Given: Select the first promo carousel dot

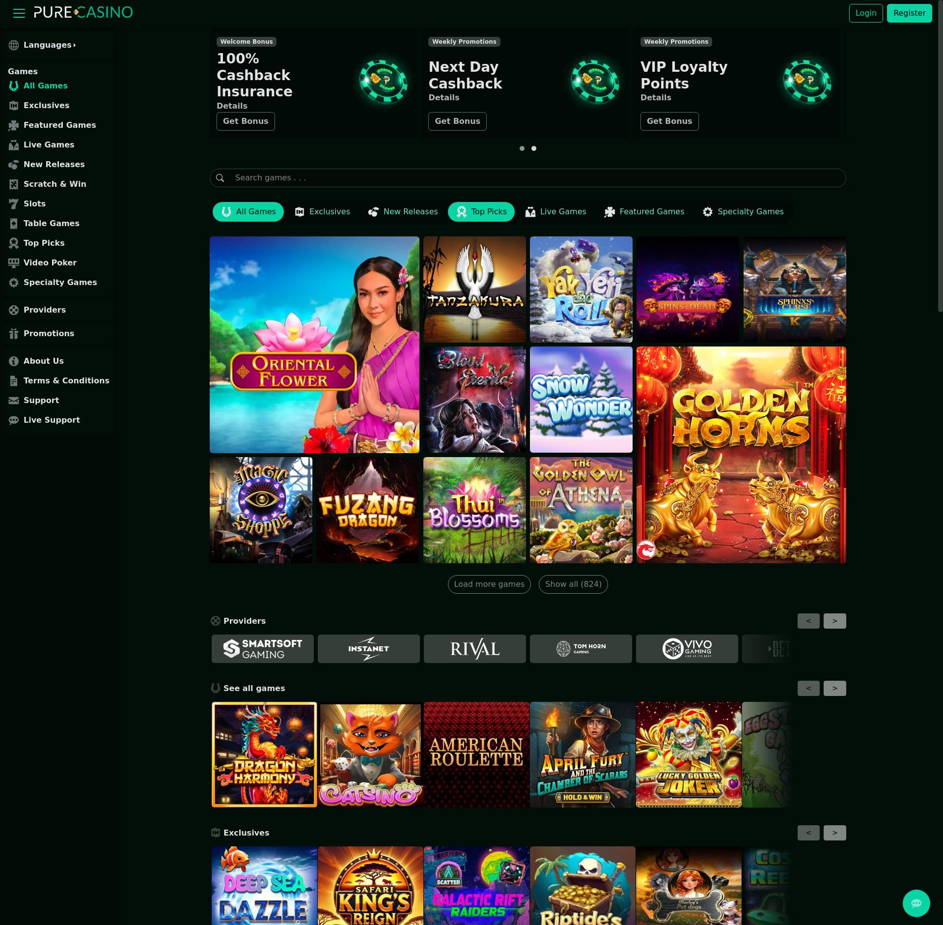Looking at the screenshot, I should coord(522,148).
